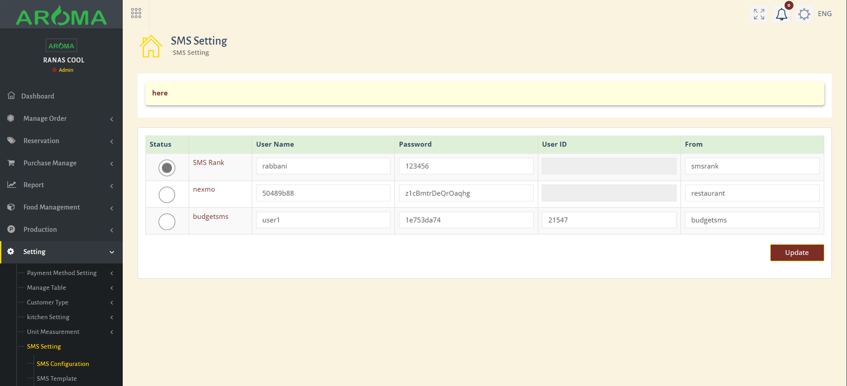Open the notifications bell
The width and height of the screenshot is (847, 386).
click(x=781, y=14)
